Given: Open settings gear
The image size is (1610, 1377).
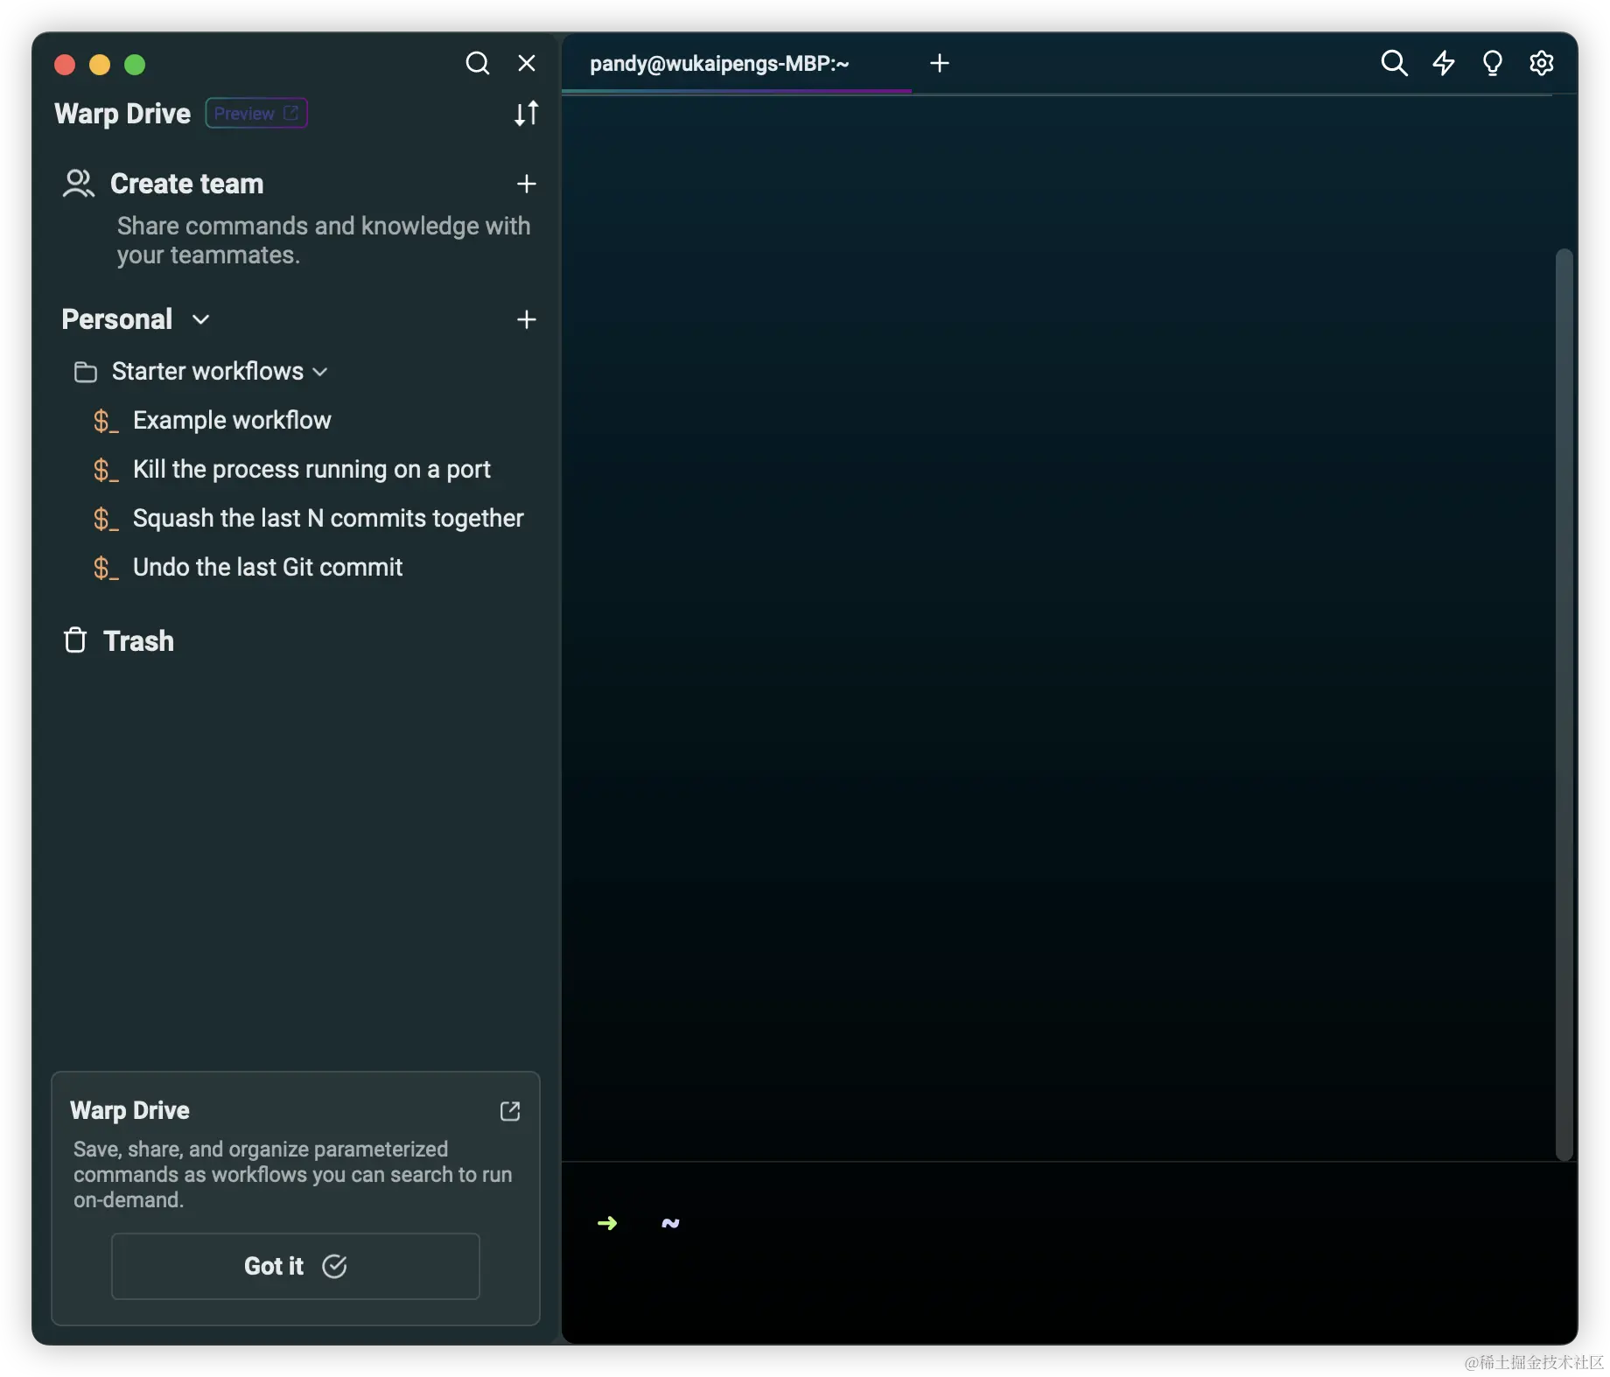Looking at the screenshot, I should (x=1541, y=63).
